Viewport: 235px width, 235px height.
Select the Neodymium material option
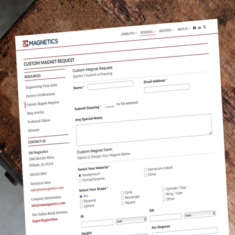[x=80, y=176]
